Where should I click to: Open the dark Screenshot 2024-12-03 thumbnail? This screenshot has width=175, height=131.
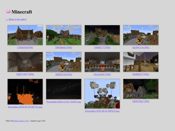click(64, 89)
